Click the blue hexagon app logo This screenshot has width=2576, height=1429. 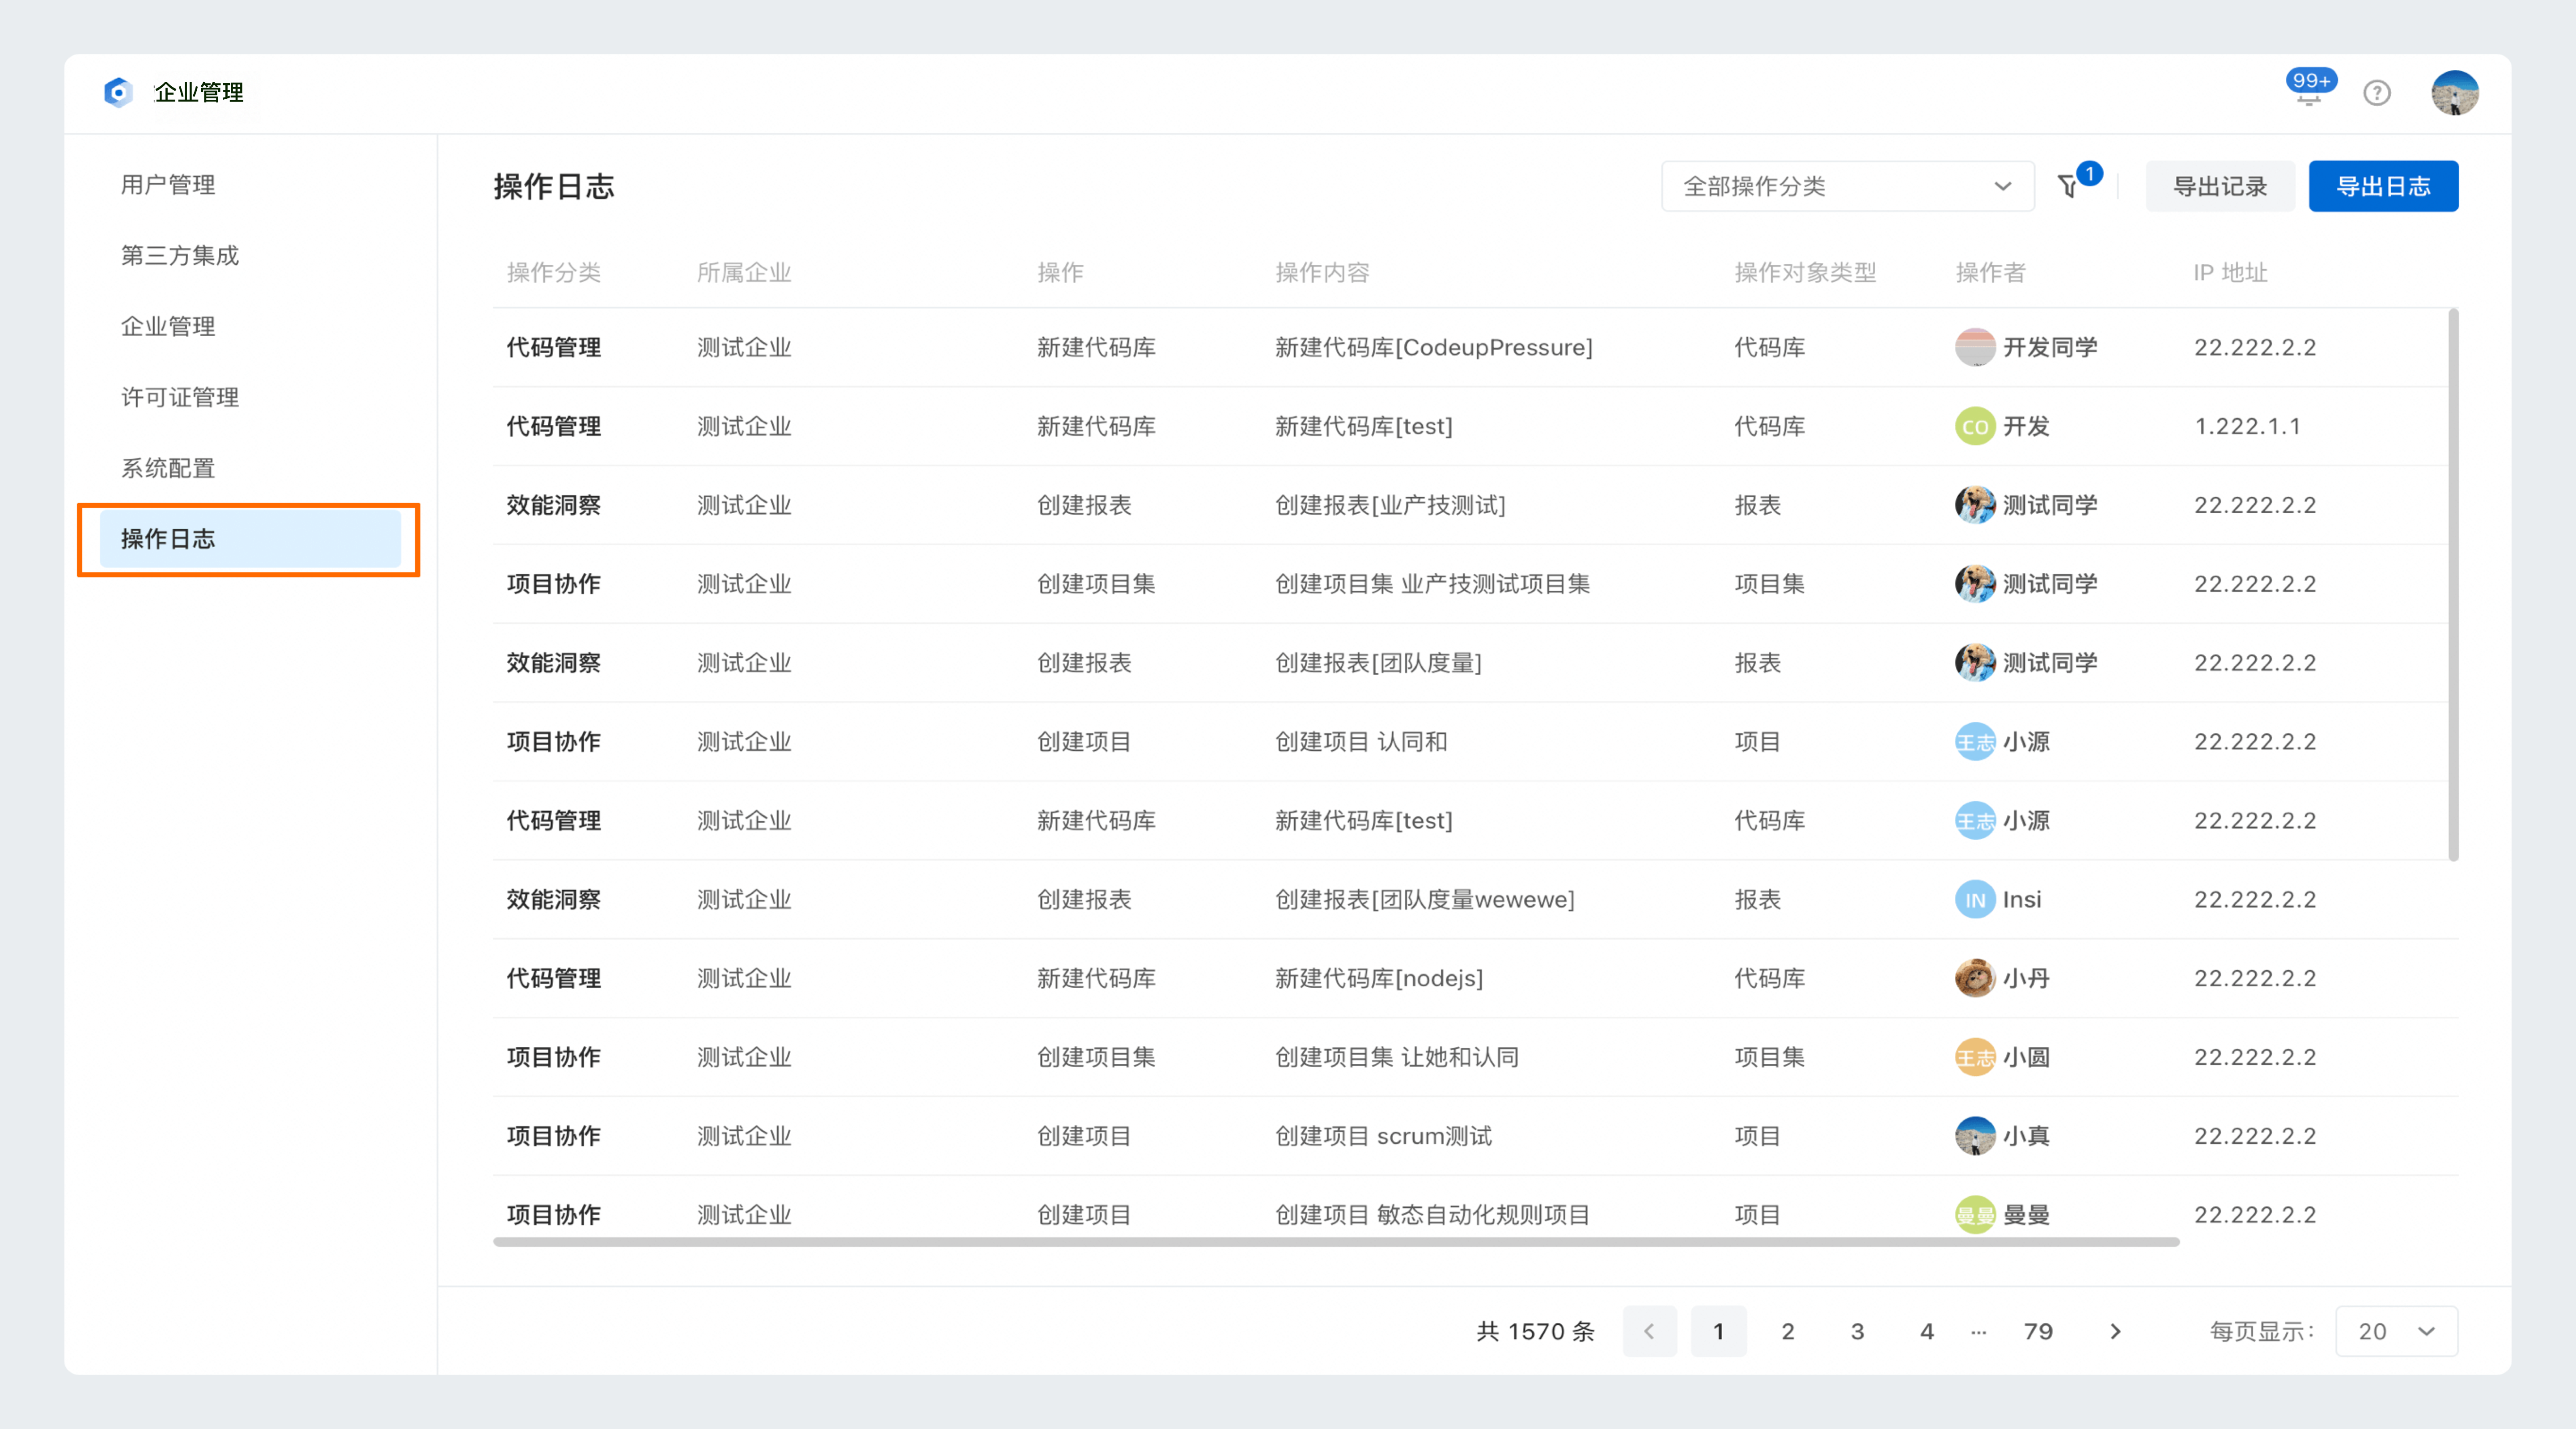(118, 92)
